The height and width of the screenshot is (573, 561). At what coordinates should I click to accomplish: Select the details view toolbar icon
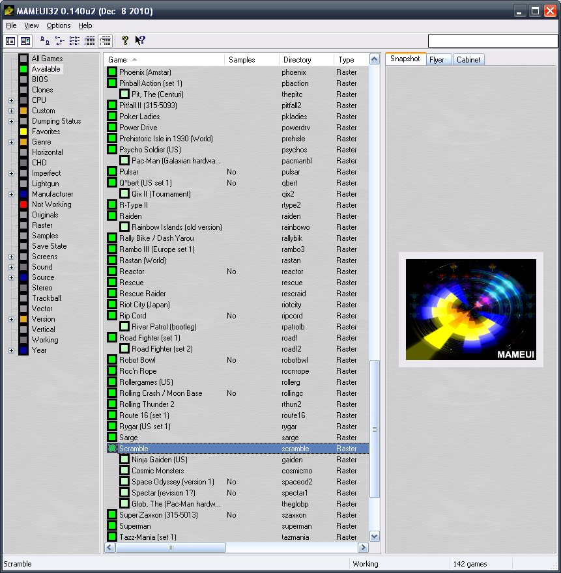(x=90, y=41)
